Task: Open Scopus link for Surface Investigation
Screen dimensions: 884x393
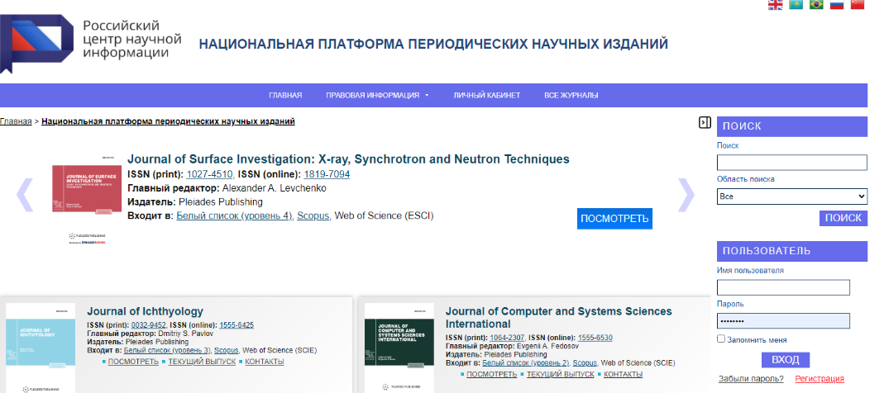Action: coord(313,215)
